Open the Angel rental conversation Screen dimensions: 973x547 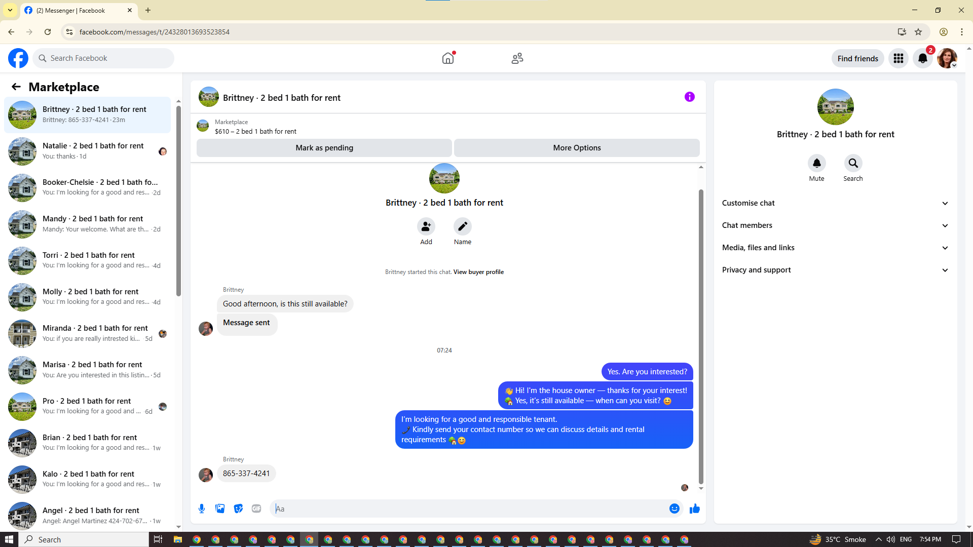87,516
